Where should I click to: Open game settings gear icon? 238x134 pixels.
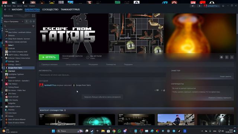pos(222,57)
